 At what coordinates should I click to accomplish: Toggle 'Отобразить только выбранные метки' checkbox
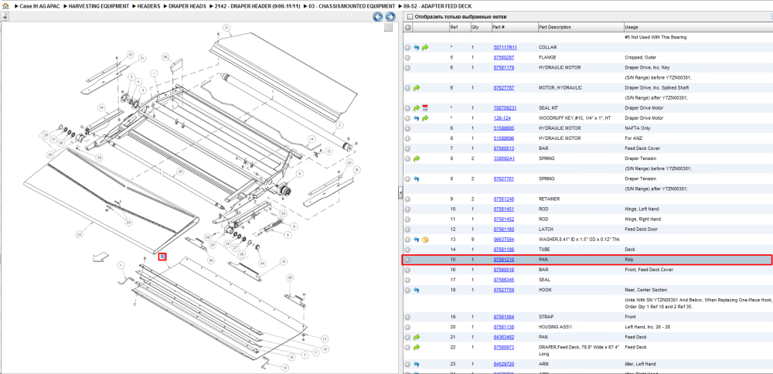click(410, 17)
